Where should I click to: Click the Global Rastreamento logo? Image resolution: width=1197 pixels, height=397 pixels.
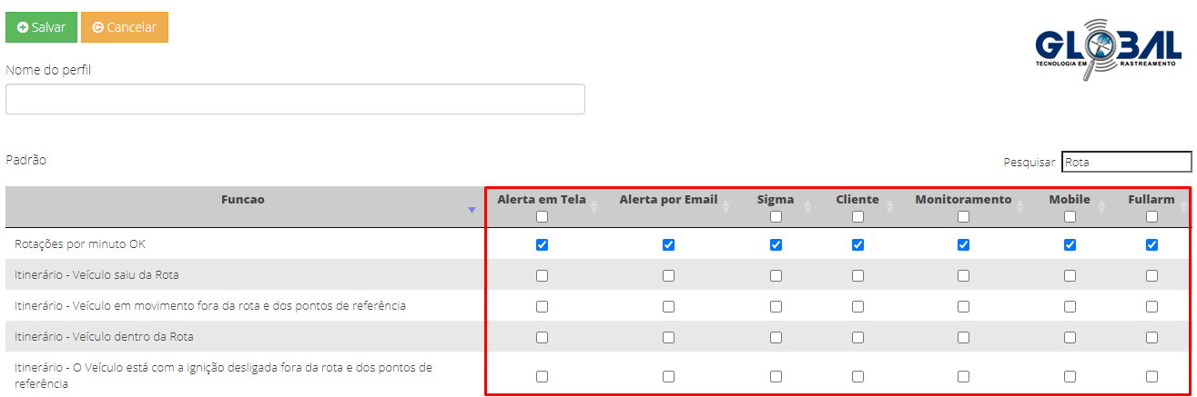pyautogui.click(x=1108, y=48)
